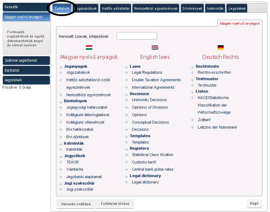Open Customs tariff link
Screen dimensions: 270x212
[144, 162]
